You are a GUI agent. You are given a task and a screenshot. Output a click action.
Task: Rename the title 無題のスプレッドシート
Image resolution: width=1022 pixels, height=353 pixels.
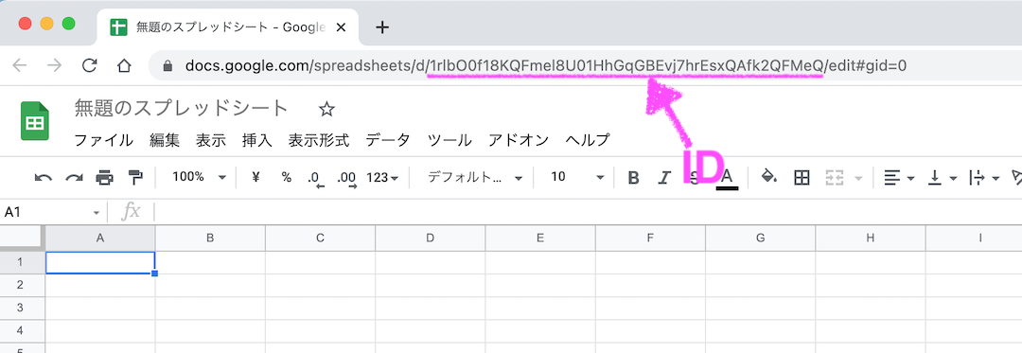[181, 108]
